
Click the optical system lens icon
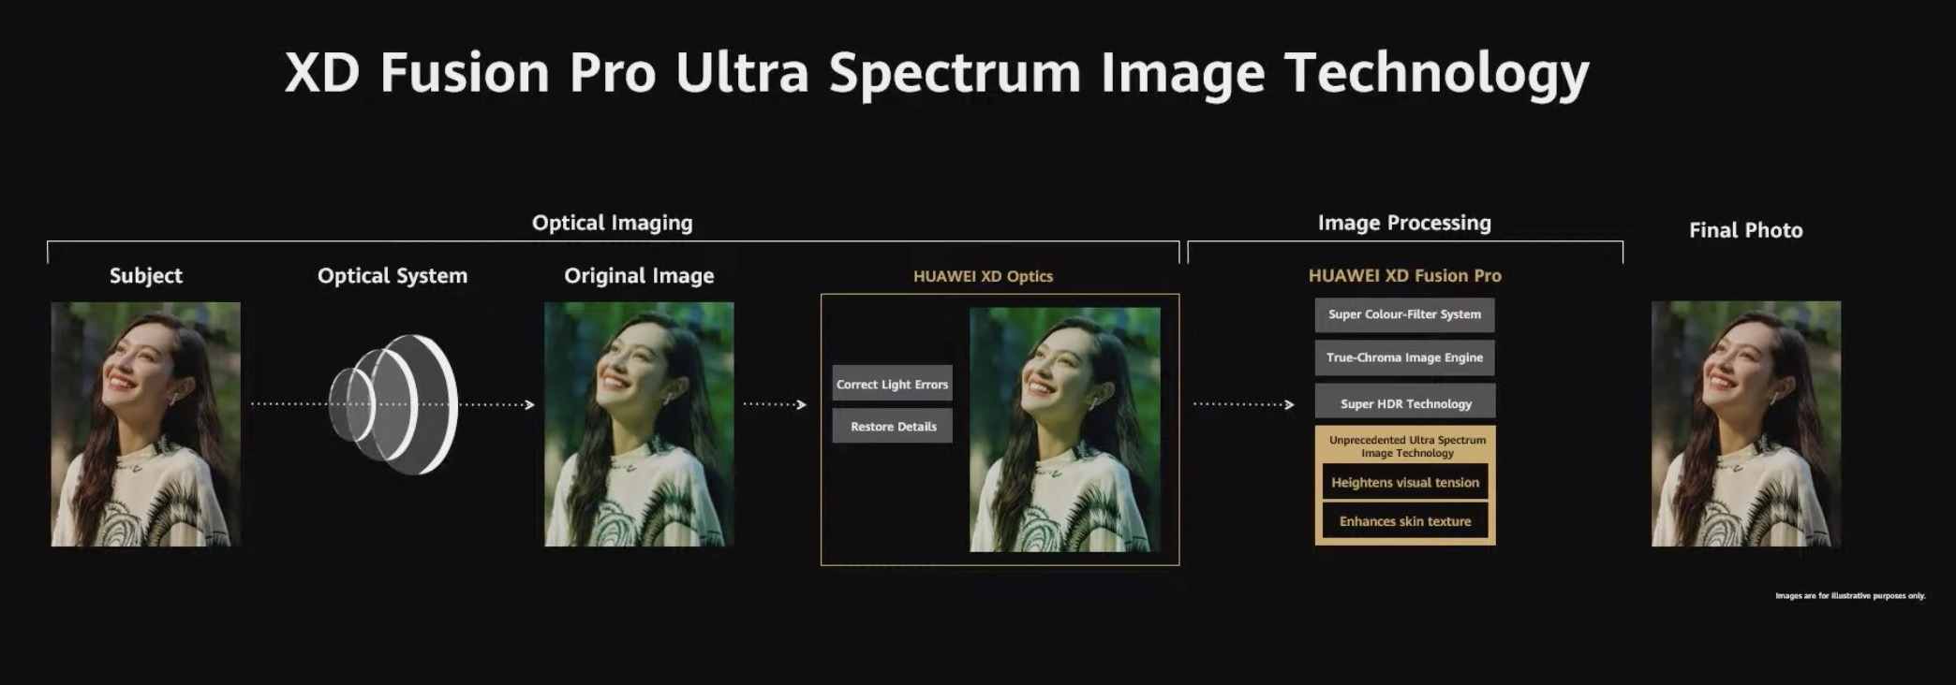click(x=393, y=404)
